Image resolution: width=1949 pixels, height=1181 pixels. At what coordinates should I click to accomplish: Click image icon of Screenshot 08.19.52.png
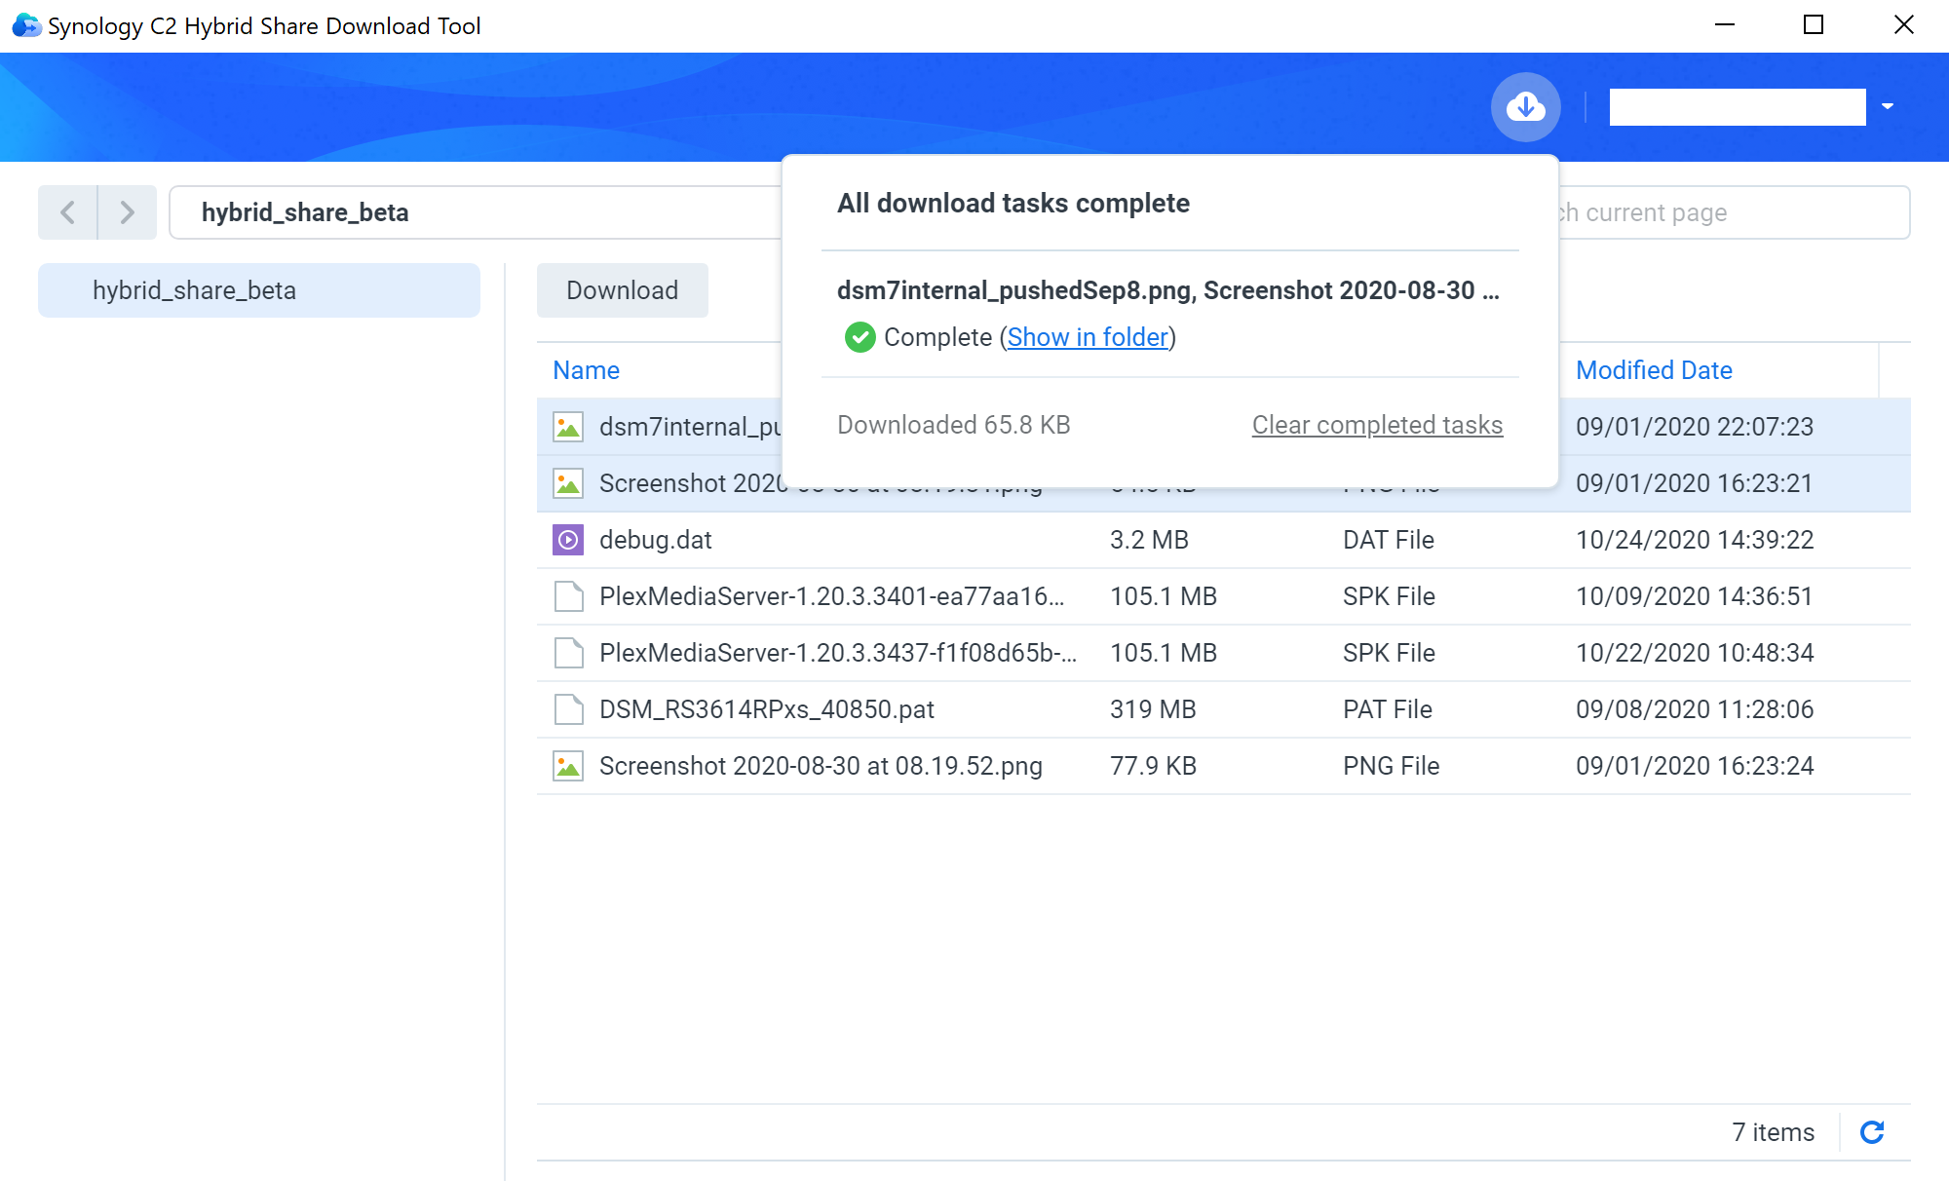click(x=568, y=766)
